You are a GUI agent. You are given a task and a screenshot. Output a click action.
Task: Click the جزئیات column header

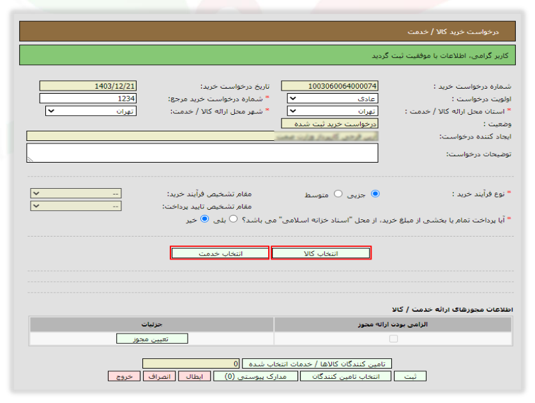(152, 325)
